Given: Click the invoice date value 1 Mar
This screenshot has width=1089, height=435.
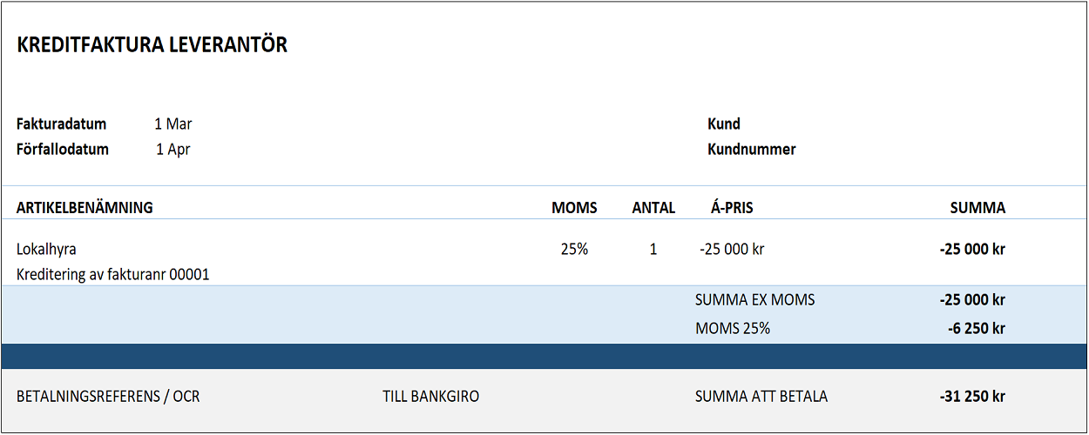Looking at the screenshot, I should pyautogui.click(x=173, y=124).
